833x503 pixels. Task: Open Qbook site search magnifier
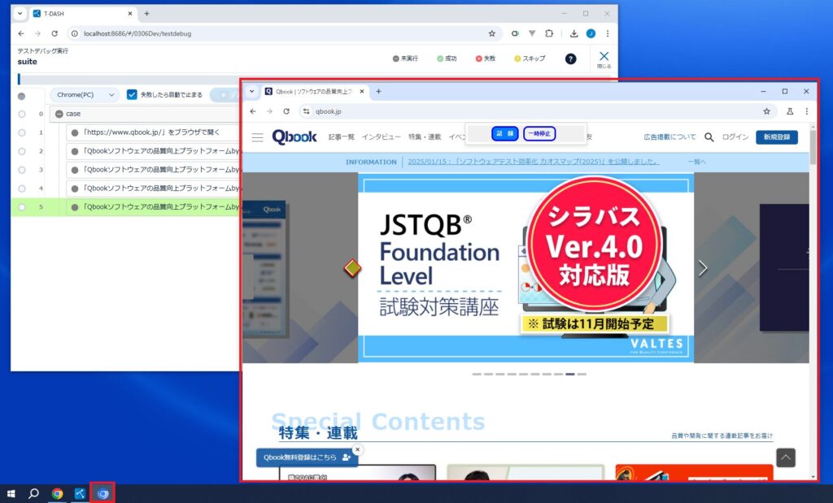coord(709,137)
